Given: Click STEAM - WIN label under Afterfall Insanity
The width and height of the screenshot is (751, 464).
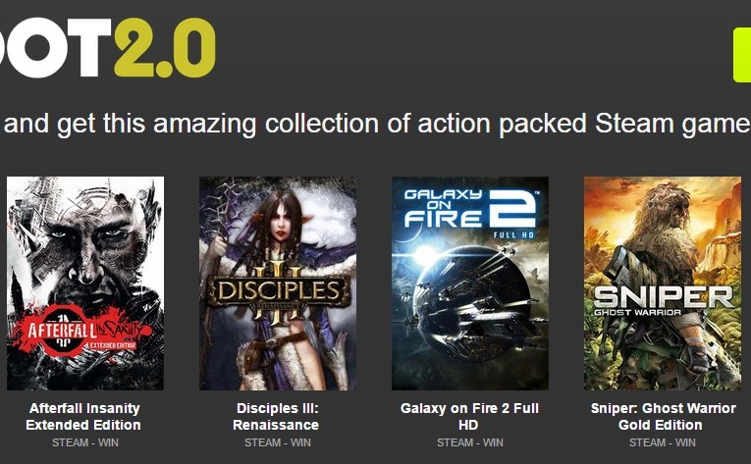Looking at the screenshot, I should [x=85, y=443].
